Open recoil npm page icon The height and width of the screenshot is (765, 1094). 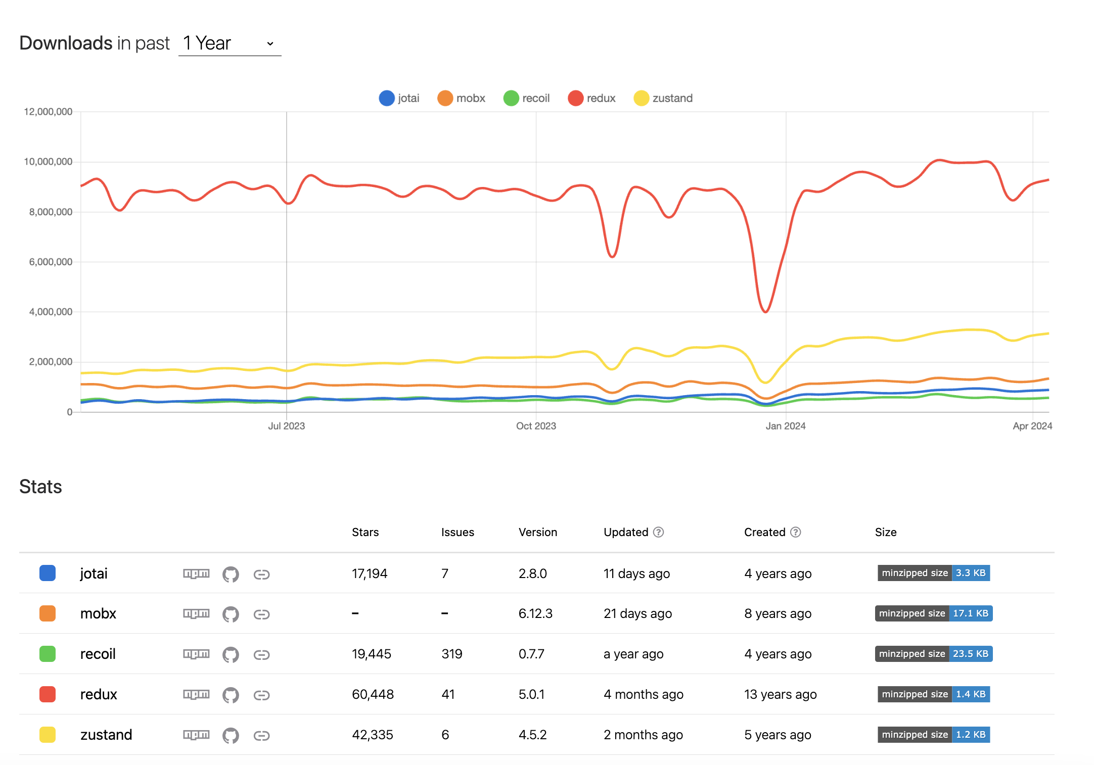click(196, 654)
